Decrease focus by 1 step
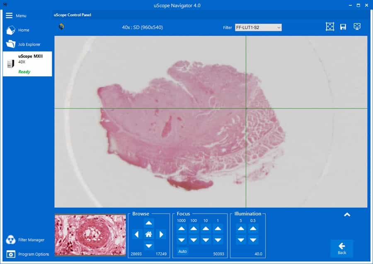 tap(218, 240)
